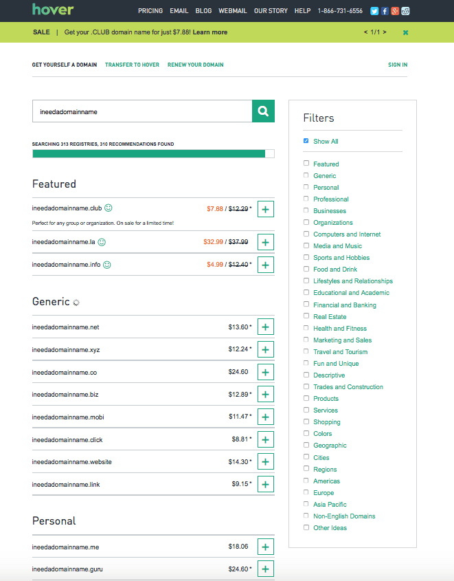454x581 pixels.
Task: Click Learn more in sale banner
Action: point(209,32)
